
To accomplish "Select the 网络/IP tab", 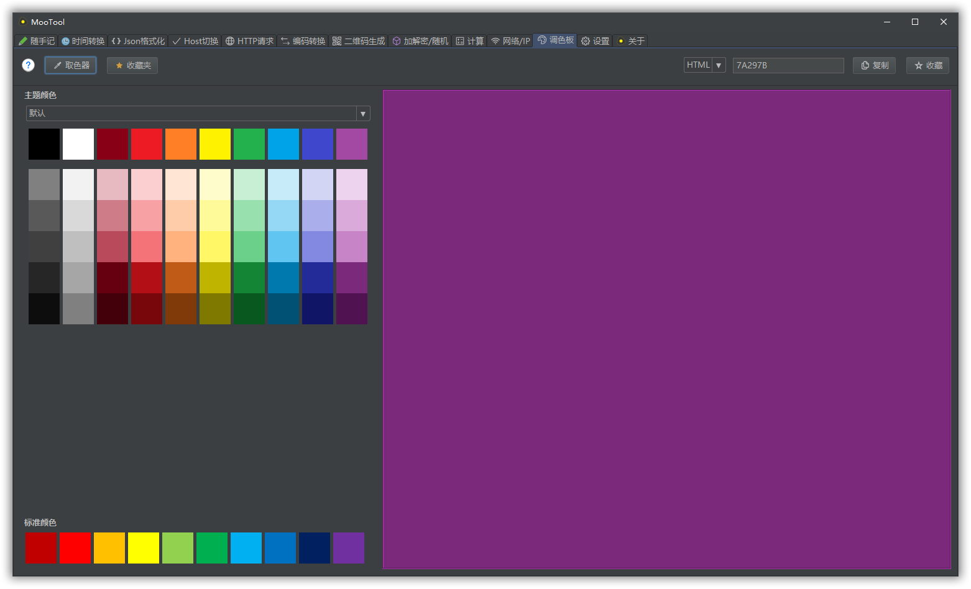I will (x=510, y=41).
